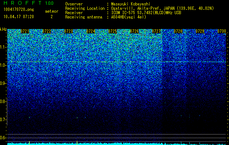Click the yellow meteor spike near 0721
229x145 pixels.
(x=29, y=143)
